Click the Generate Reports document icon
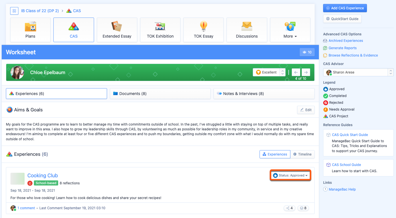 click(325, 48)
